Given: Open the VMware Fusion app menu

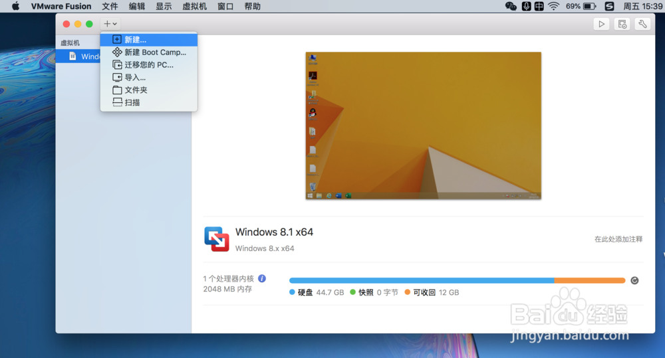Looking at the screenshot, I should [x=61, y=7].
